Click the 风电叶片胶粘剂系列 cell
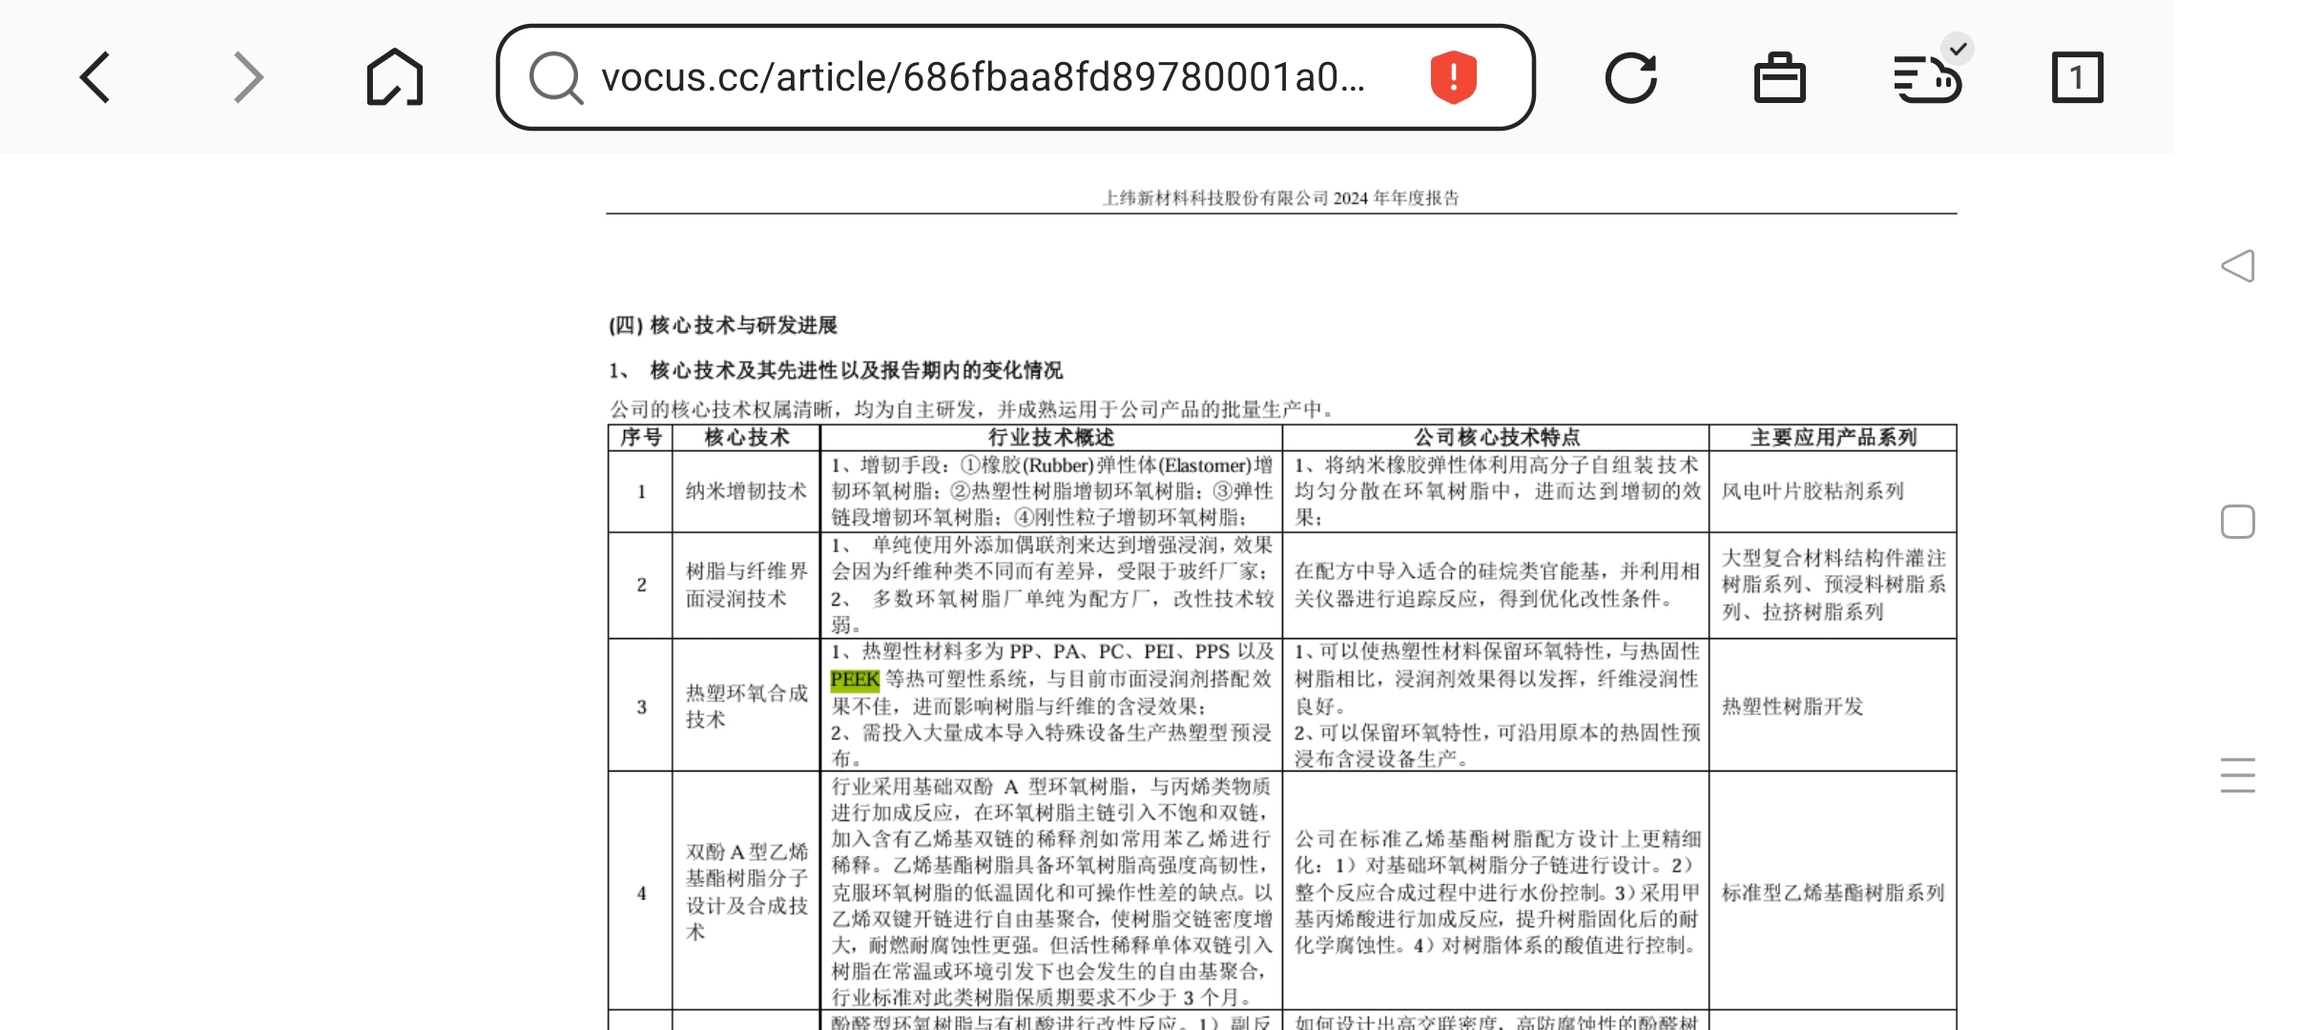 point(1812,491)
